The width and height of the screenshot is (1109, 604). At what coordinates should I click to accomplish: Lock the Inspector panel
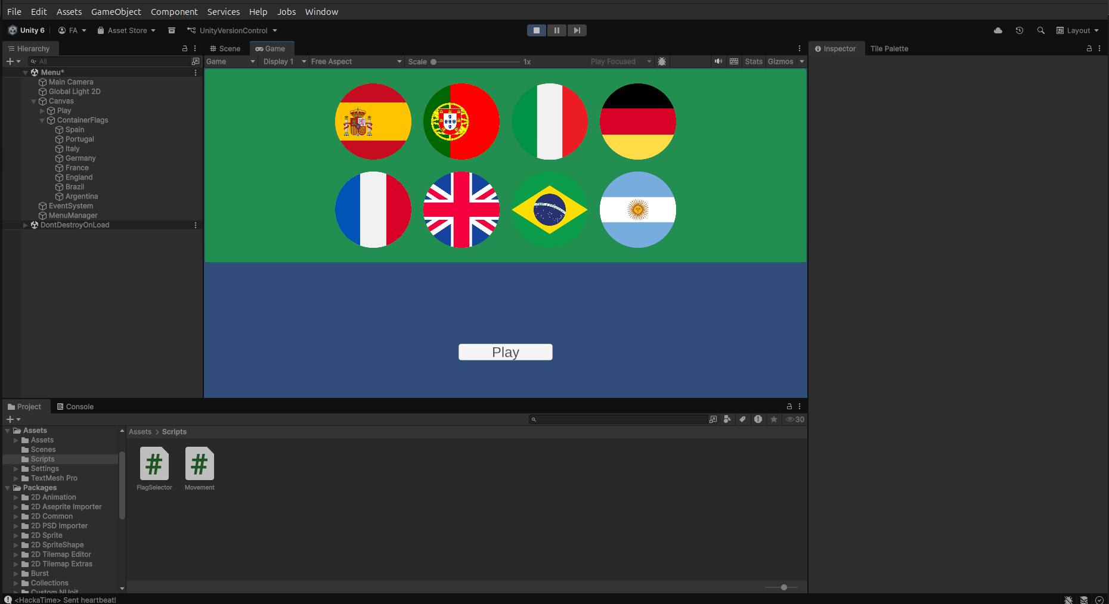(1089, 49)
